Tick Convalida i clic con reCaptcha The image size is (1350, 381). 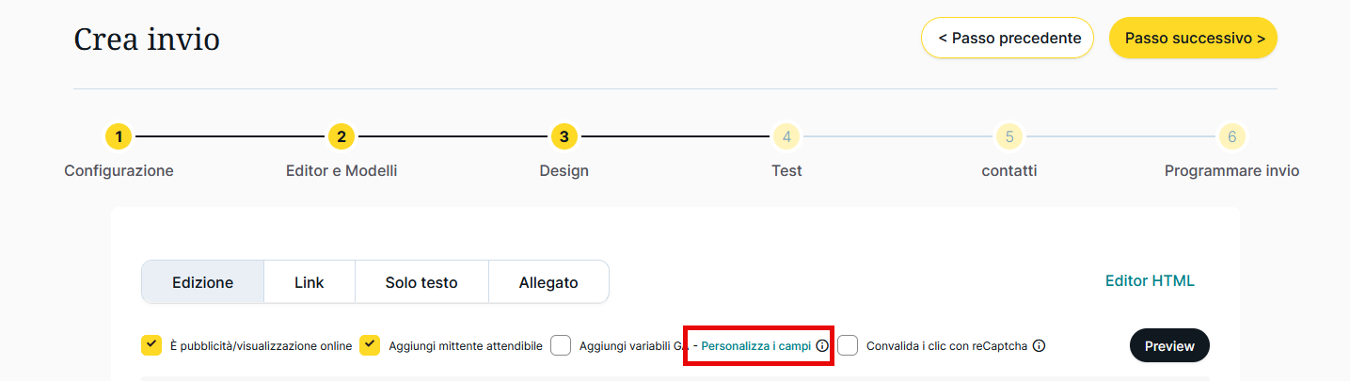[x=848, y=345]
